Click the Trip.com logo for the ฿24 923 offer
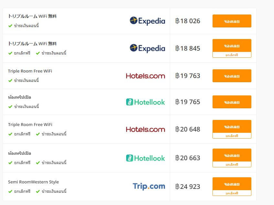 click(x=149, y=186)
